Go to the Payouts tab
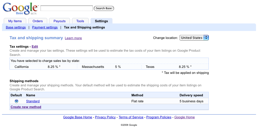This screenshot has width=258, height=139. tap(59, 21)
